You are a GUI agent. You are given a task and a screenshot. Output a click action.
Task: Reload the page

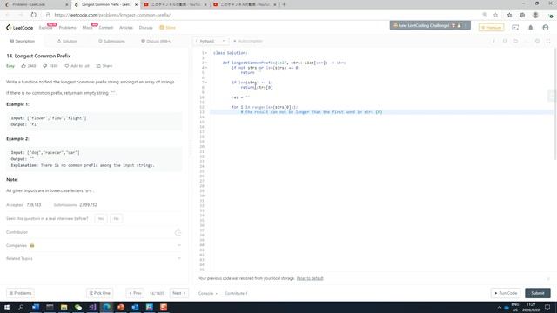coord(33,15)
